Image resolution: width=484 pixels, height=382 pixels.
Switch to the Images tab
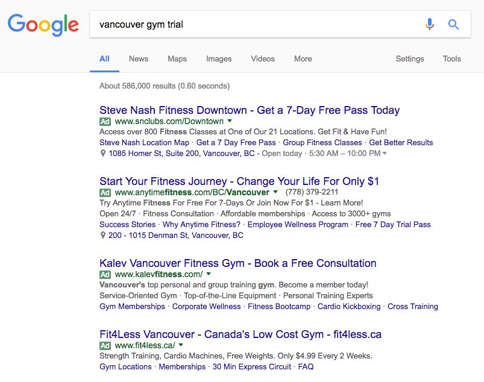point(219,58)
